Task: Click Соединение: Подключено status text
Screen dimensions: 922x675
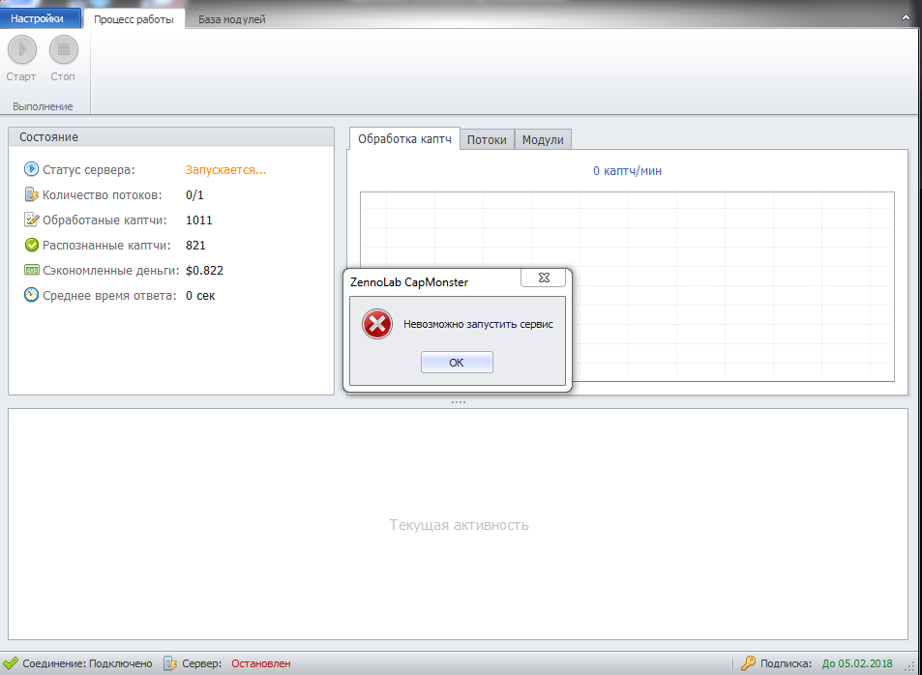Action: click(x=87, y=663)
